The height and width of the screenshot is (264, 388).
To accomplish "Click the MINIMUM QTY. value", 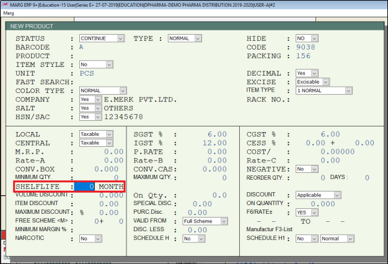I will coord(116,178).
